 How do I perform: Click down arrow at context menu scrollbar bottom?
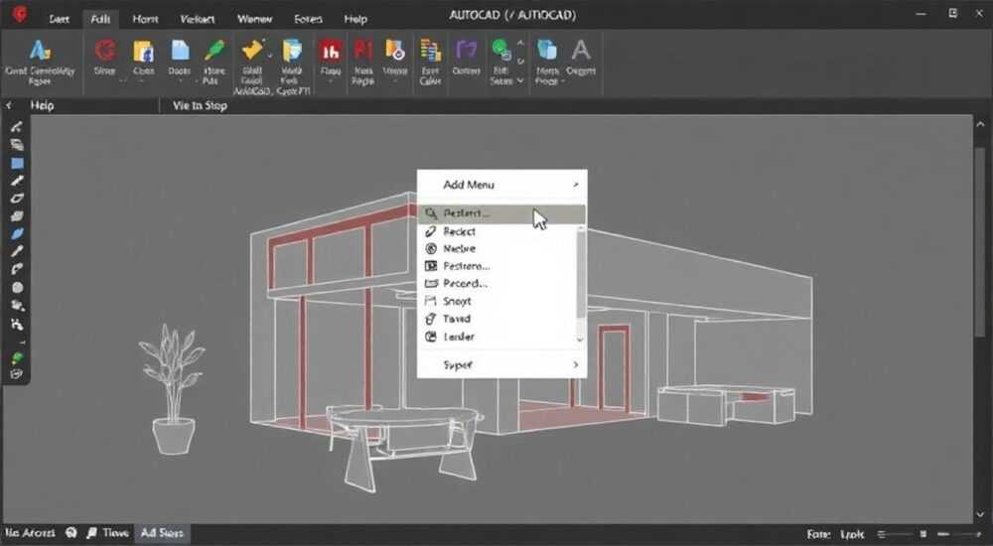click(x=580, y=341)
